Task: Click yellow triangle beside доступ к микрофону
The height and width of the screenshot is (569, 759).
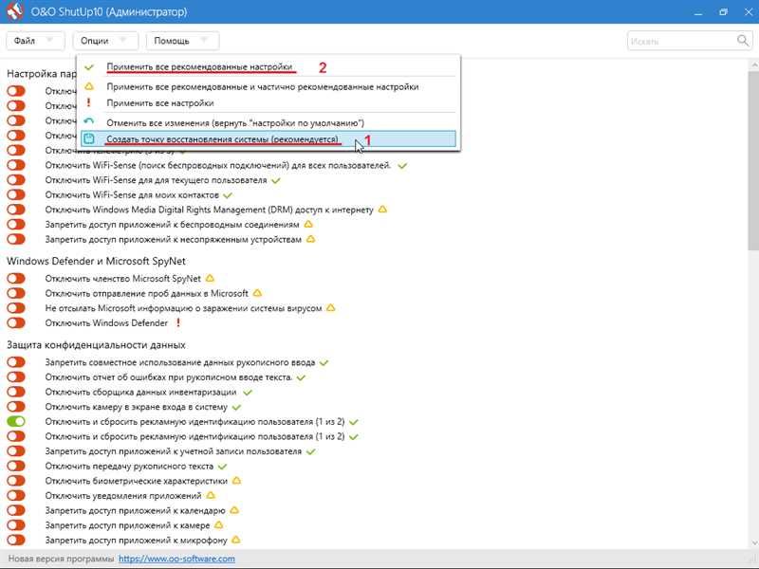Action: point(235,540)
